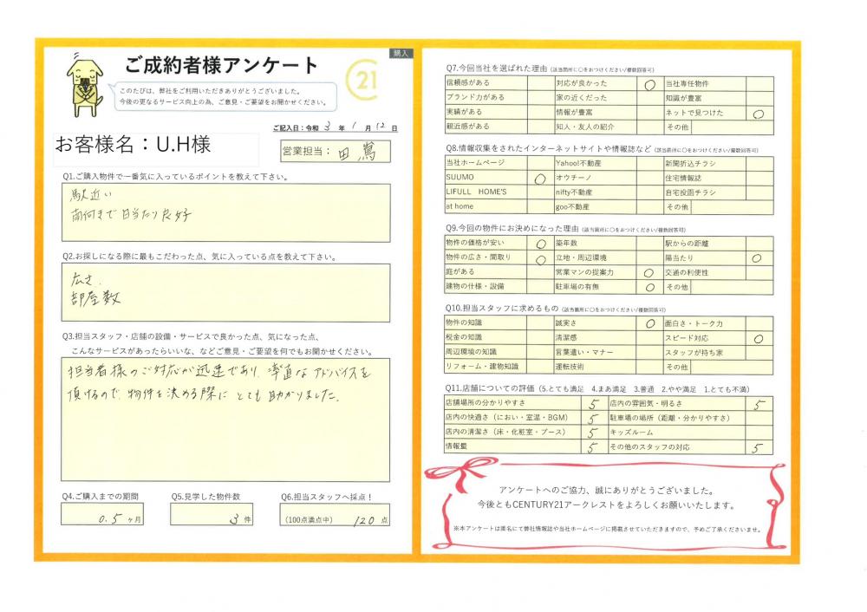Select the circled SUUMO checkbox cell
Image resolution: width=867 pixels, height=612 pixels.
539,178
